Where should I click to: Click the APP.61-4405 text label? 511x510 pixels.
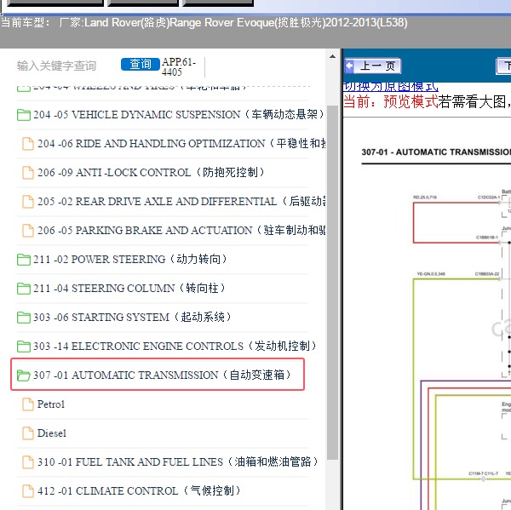178,66
